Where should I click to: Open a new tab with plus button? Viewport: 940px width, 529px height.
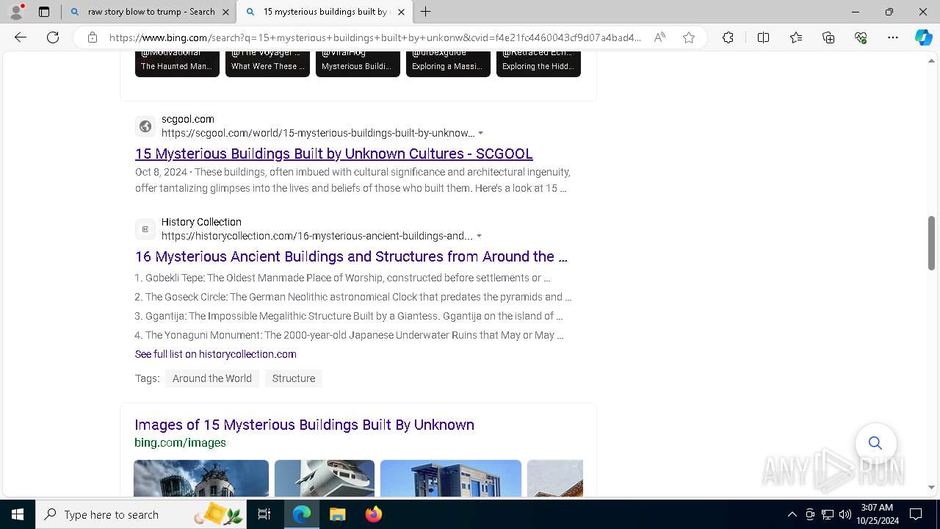426,12
